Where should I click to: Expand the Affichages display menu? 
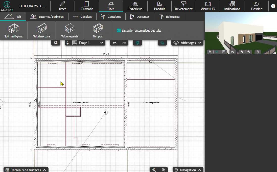188,43
